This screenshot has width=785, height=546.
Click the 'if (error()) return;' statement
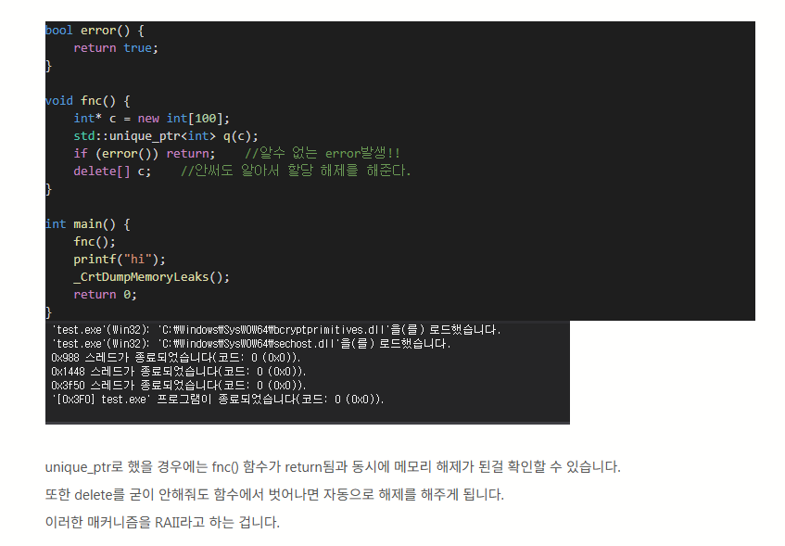pos(145,154)
